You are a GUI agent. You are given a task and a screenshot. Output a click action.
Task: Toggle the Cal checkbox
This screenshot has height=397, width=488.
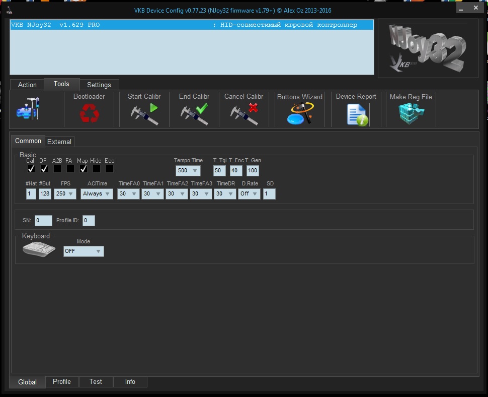(31, 169)
